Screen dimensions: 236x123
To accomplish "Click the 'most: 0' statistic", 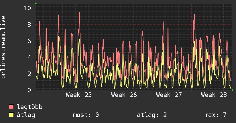I will [86, 115].
